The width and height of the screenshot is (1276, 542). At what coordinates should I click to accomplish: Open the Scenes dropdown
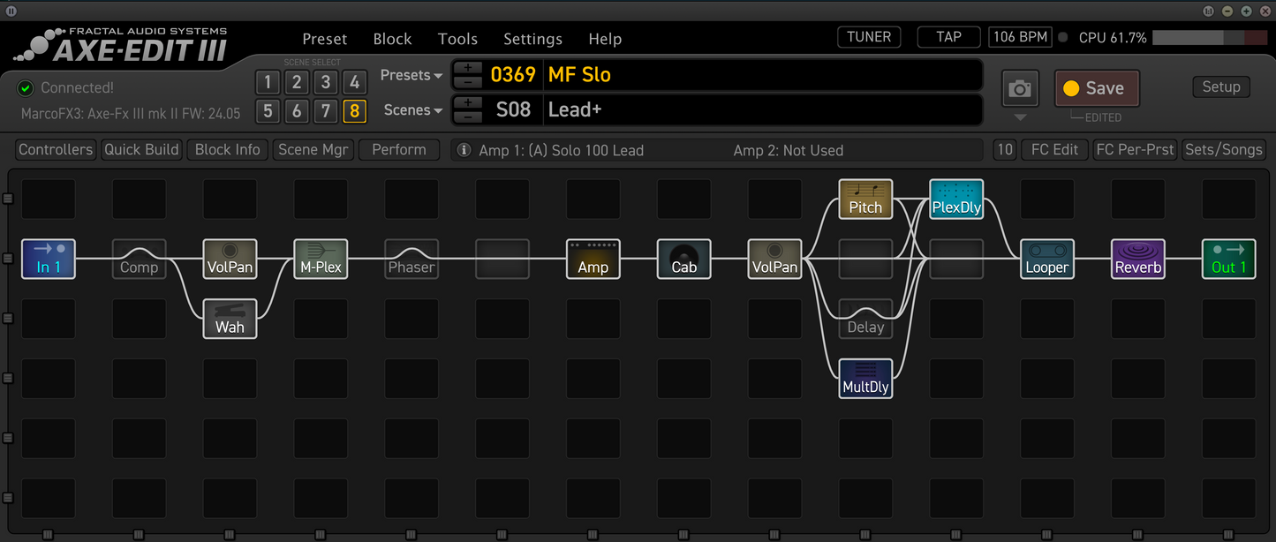pyautogui.click(x=411, y=109)
